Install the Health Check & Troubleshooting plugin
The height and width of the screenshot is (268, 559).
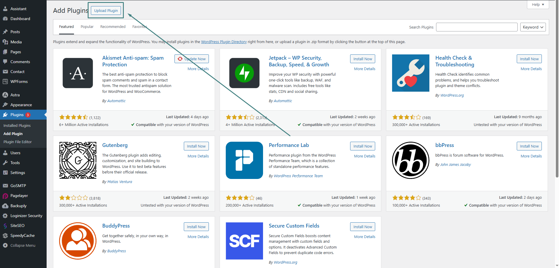(529, 59)
